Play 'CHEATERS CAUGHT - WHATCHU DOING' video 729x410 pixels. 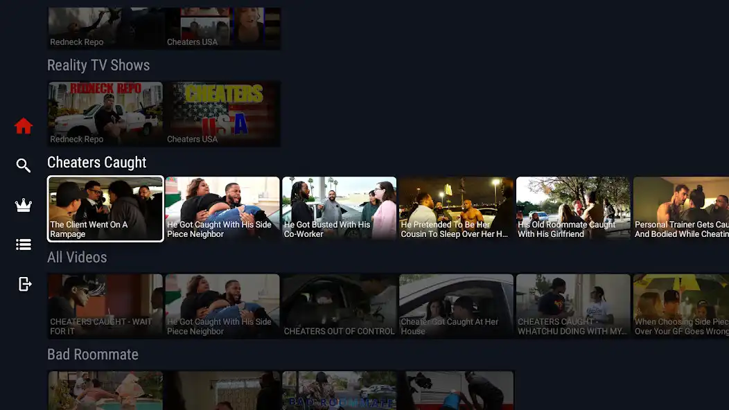click(573, 305)
